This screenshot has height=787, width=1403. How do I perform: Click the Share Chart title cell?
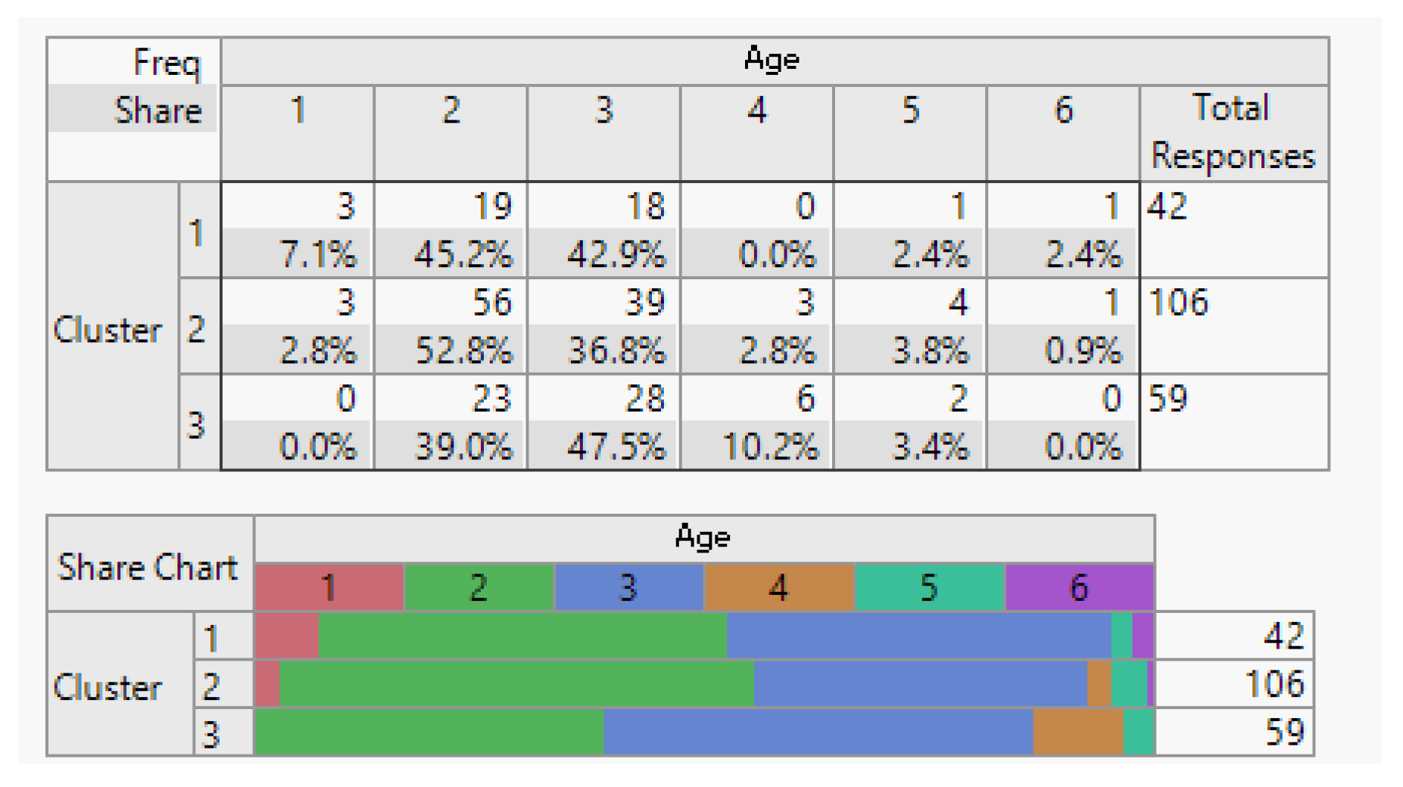[x=148, y=566]
